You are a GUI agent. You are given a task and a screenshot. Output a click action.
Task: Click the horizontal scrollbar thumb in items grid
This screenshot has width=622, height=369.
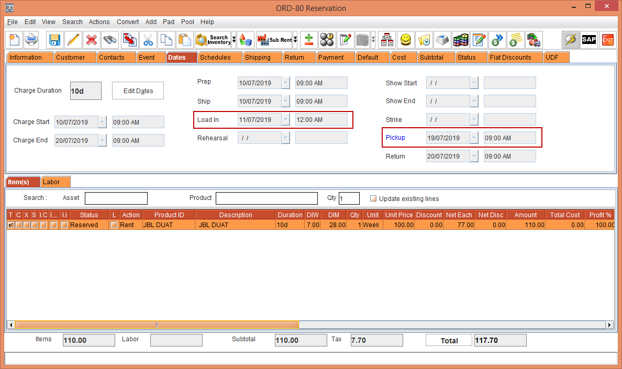point(157,325)
